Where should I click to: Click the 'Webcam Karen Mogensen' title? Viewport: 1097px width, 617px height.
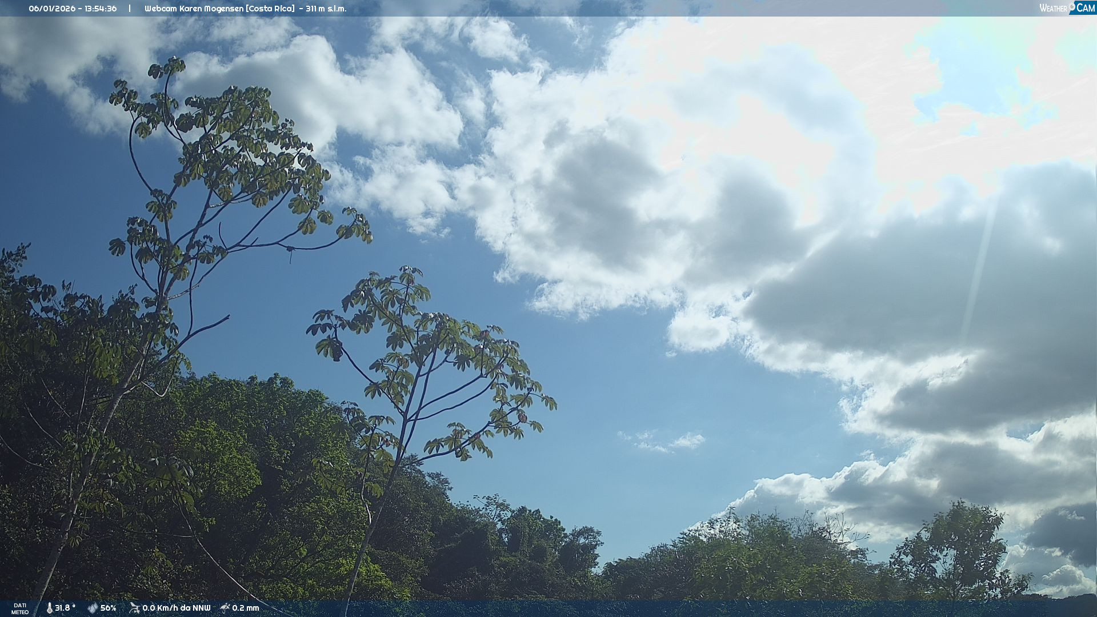194,9
